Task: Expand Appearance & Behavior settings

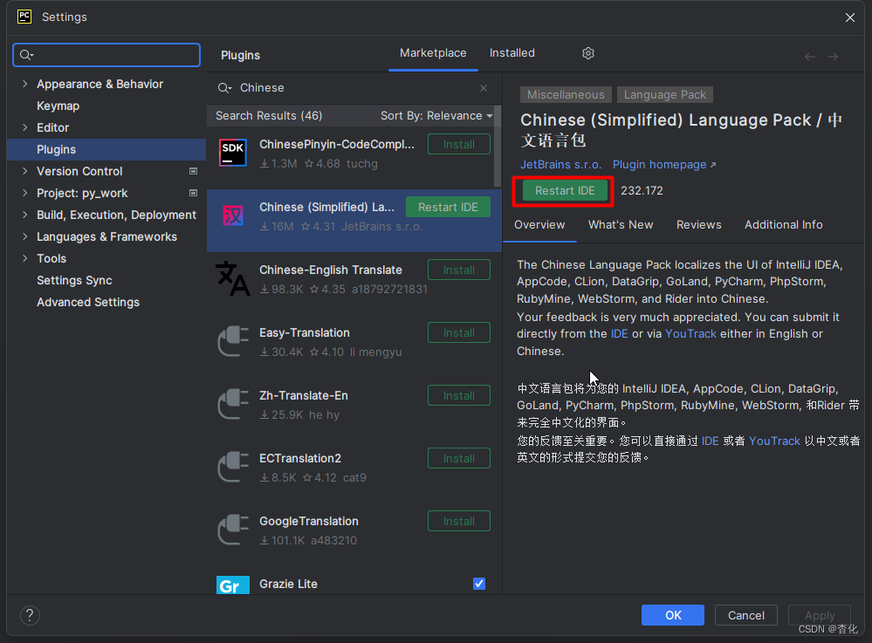Action: pos(25,84)
